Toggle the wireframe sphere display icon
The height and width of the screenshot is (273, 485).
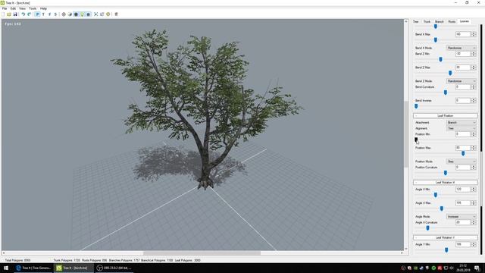64,14
